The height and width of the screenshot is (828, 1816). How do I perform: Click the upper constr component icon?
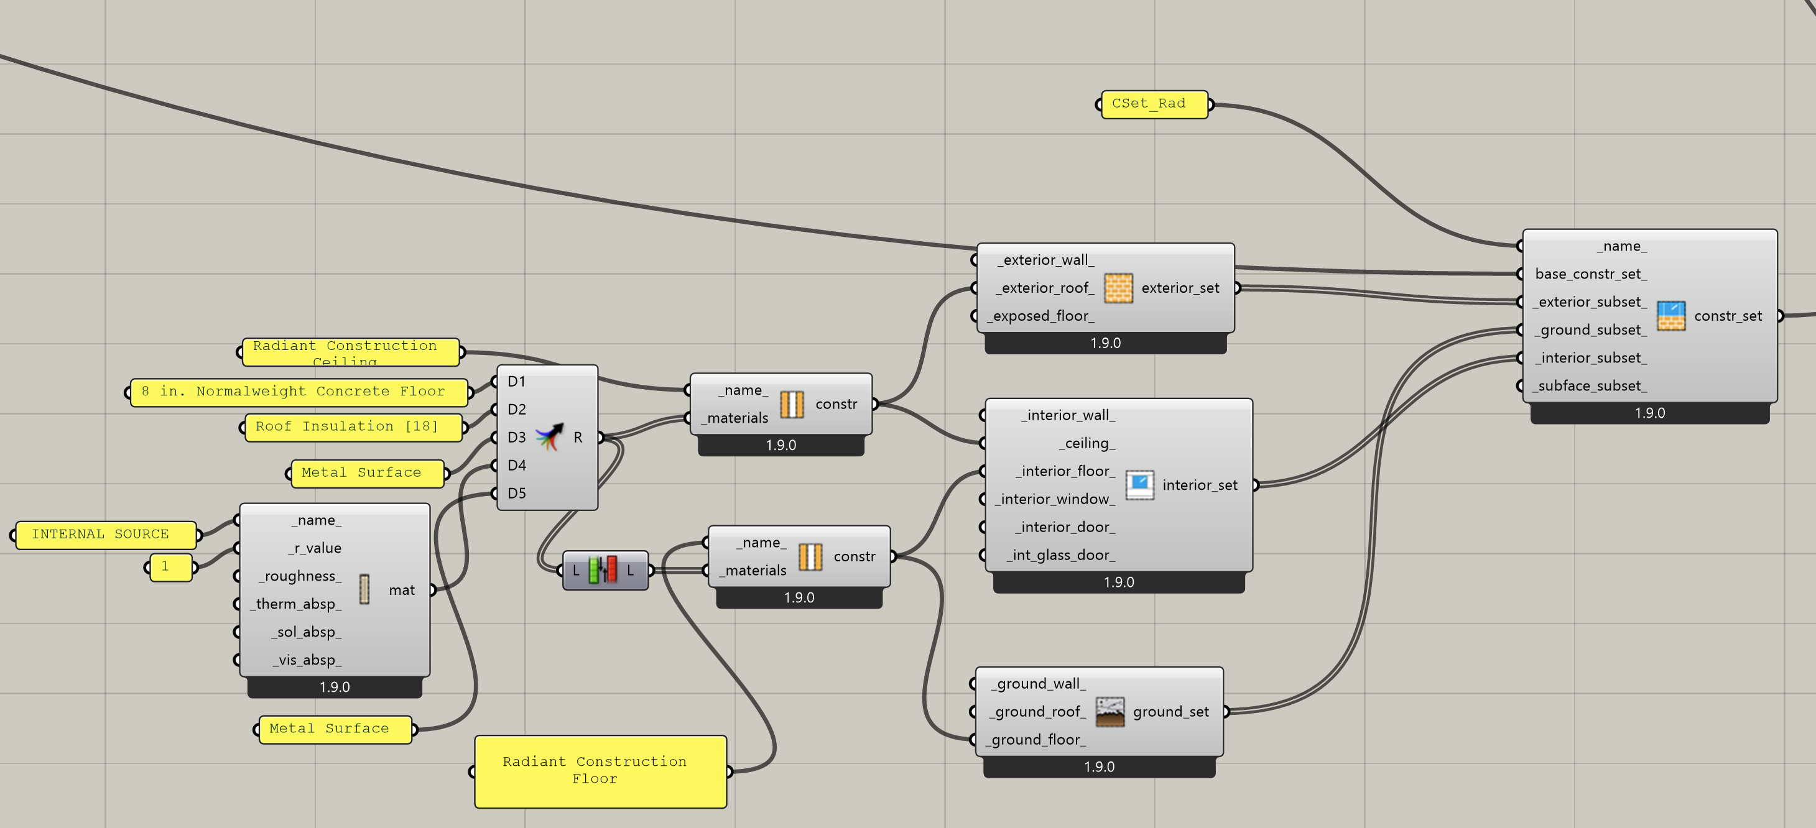pyautogui.click(x=792, y=404)
